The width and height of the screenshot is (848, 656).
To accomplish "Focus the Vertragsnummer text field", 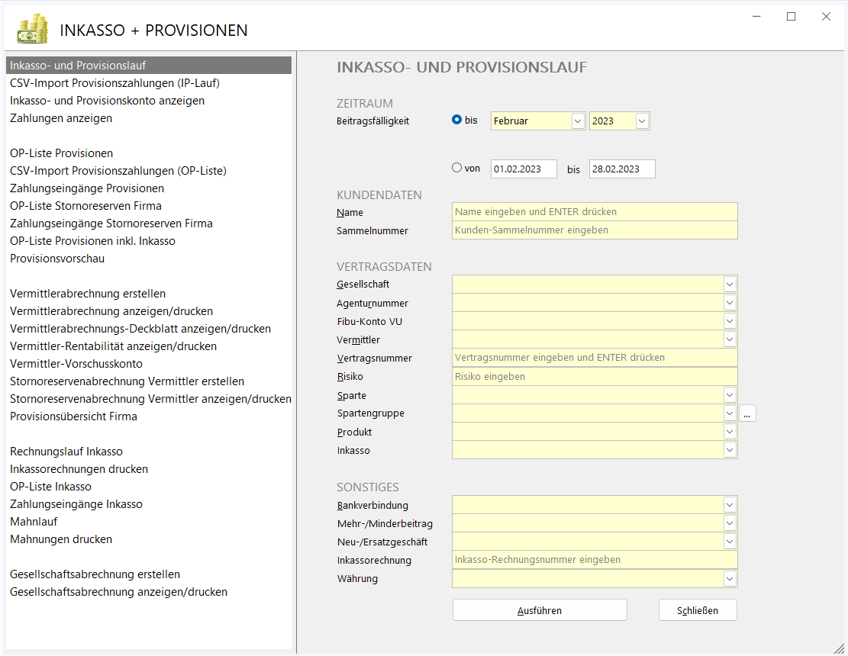I will coord(595,358).
